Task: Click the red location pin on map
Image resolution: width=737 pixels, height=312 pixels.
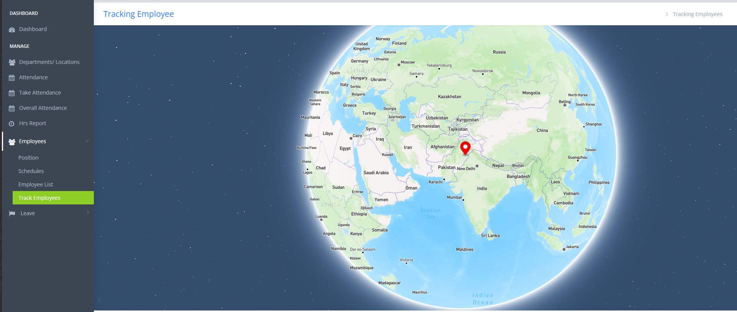Action: tap(465, 148)
